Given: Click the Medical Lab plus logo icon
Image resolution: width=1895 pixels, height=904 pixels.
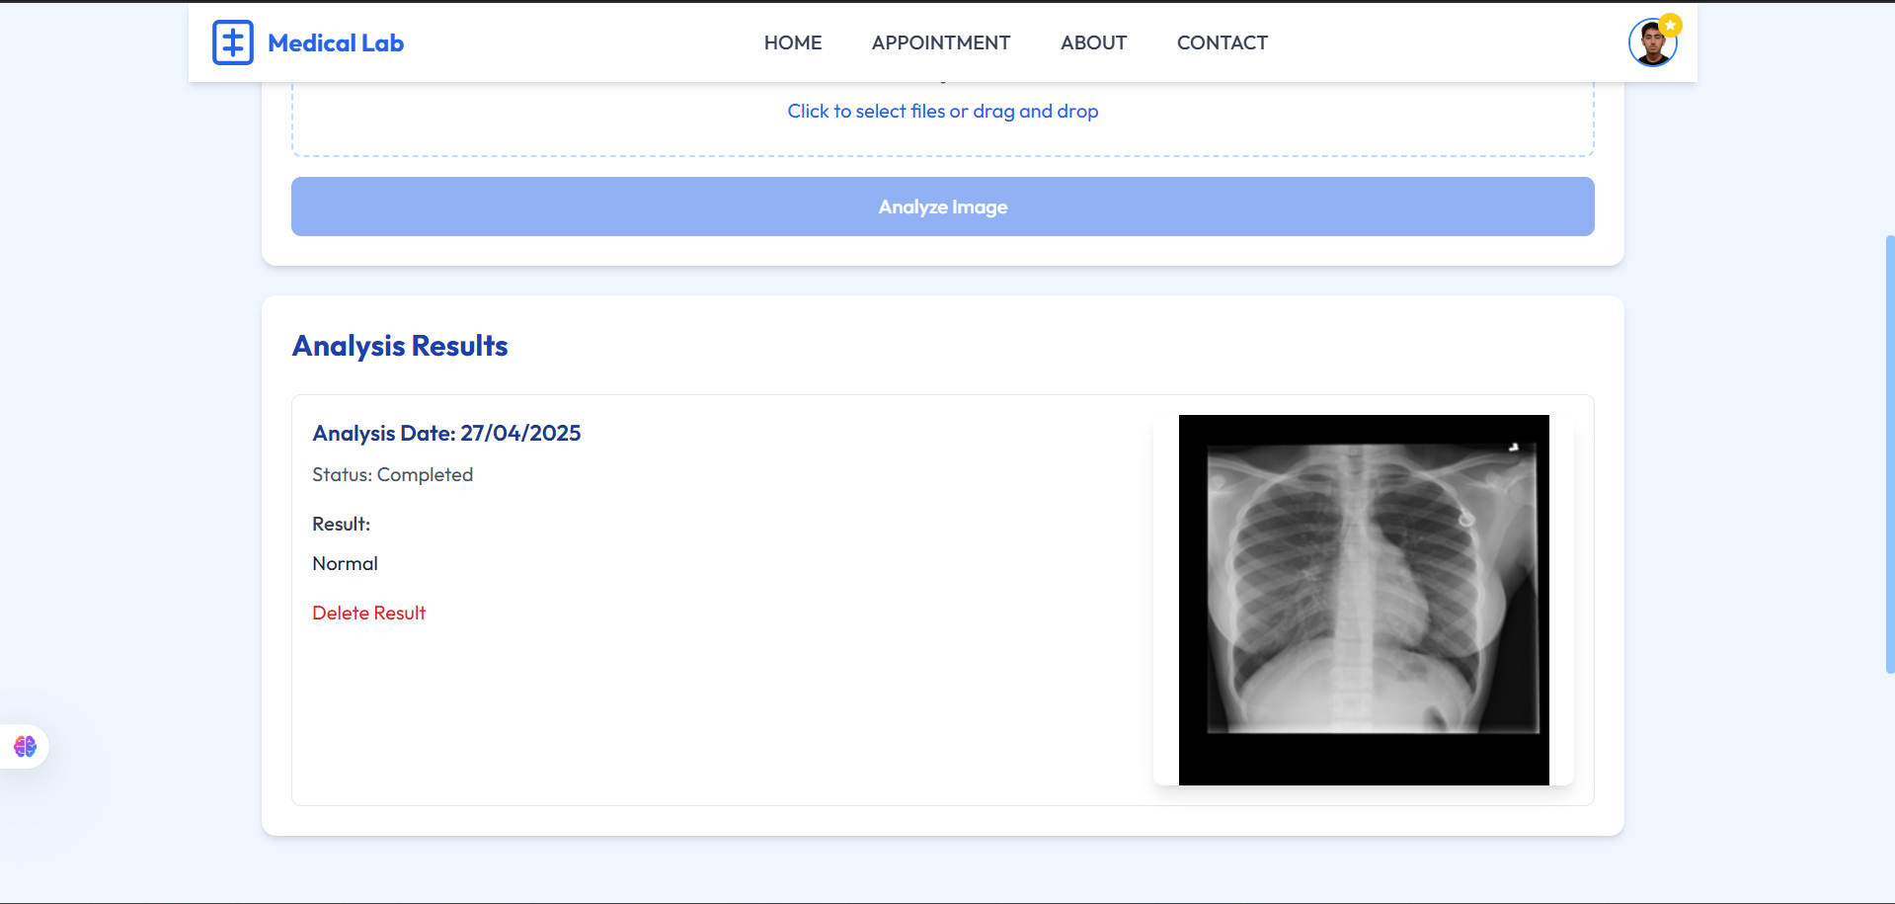Looking at the screenshot, I should tap(232, 41).
